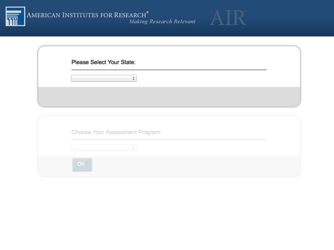Open the state selection dropdown
This screenshot has width=334, height=250.
pyautogui.click(x=104, y=79)
